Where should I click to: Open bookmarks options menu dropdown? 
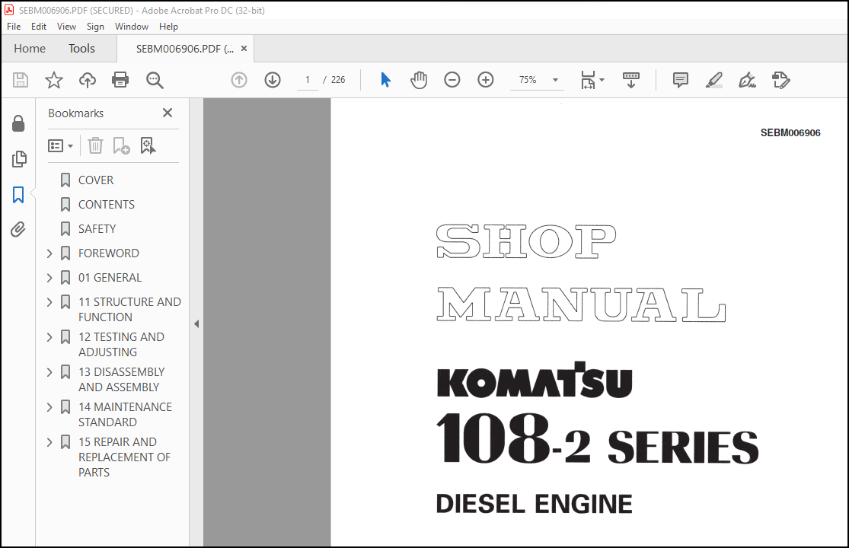click(x=61, y=145)
